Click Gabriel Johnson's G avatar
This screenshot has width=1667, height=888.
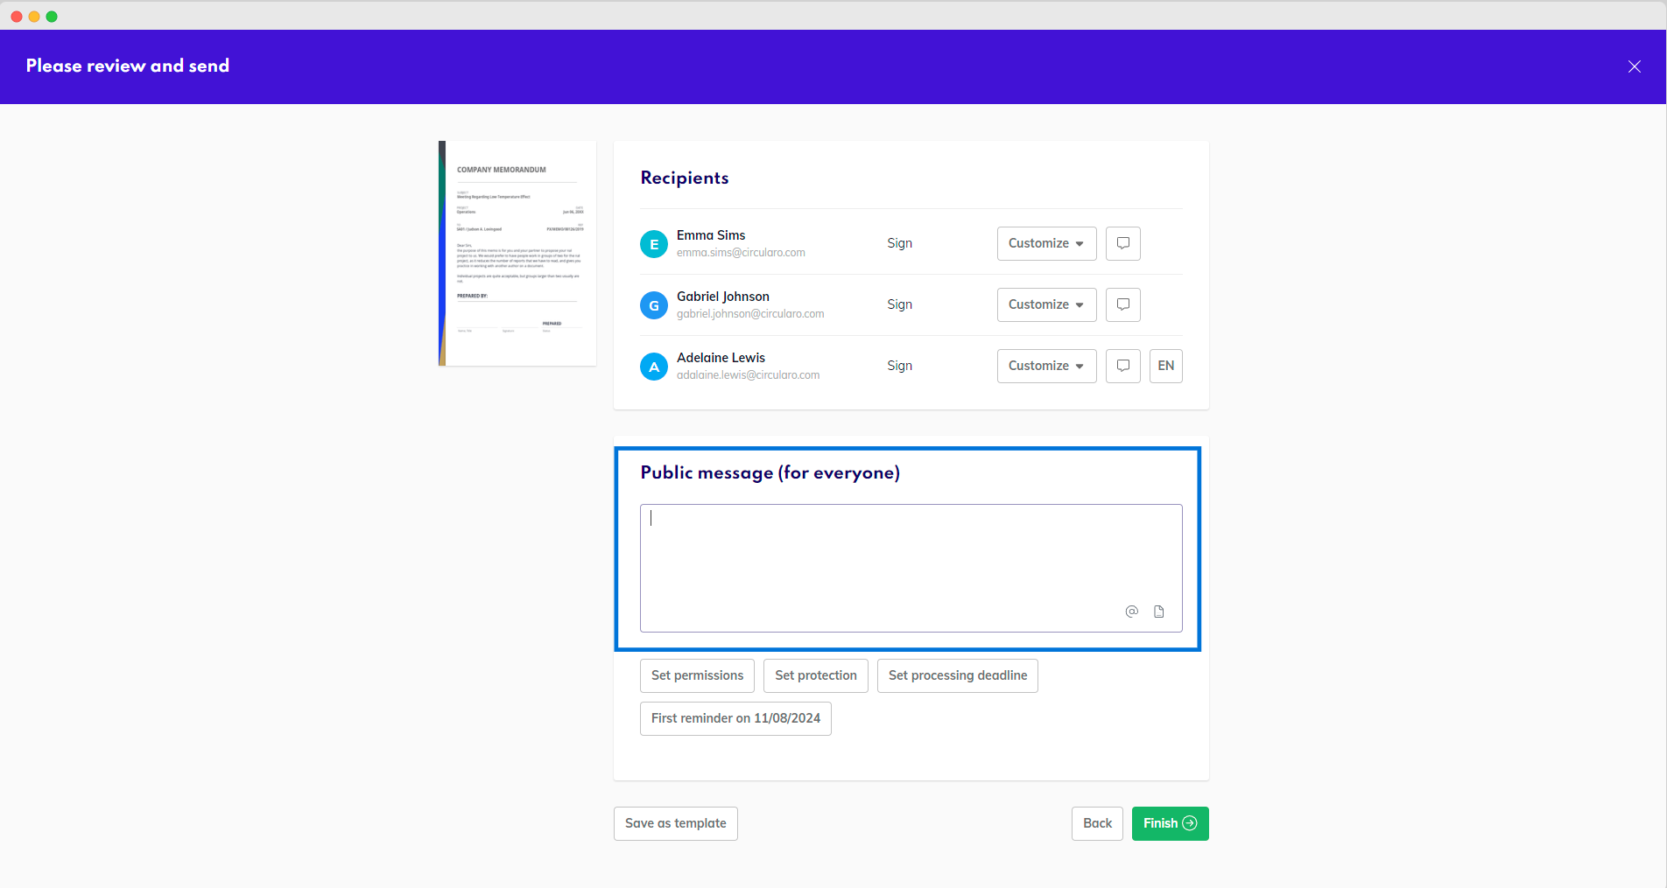tap(653, 305)
